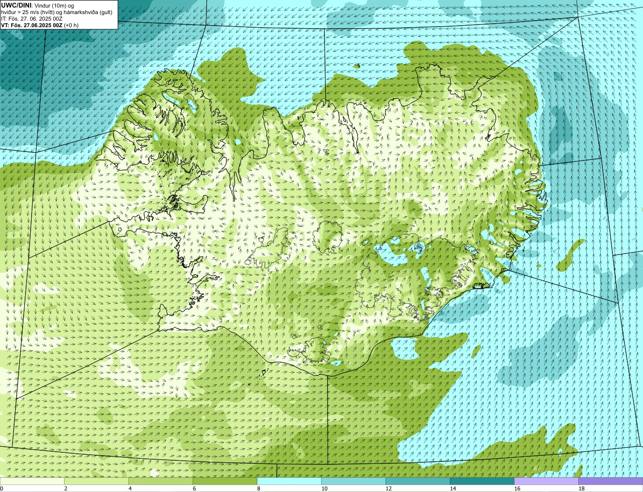This screenshot has width=643, height=492.
Task: Click the legend scale label '10'
Action: click(325, 488)
